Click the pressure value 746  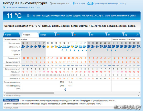(138, 65)
